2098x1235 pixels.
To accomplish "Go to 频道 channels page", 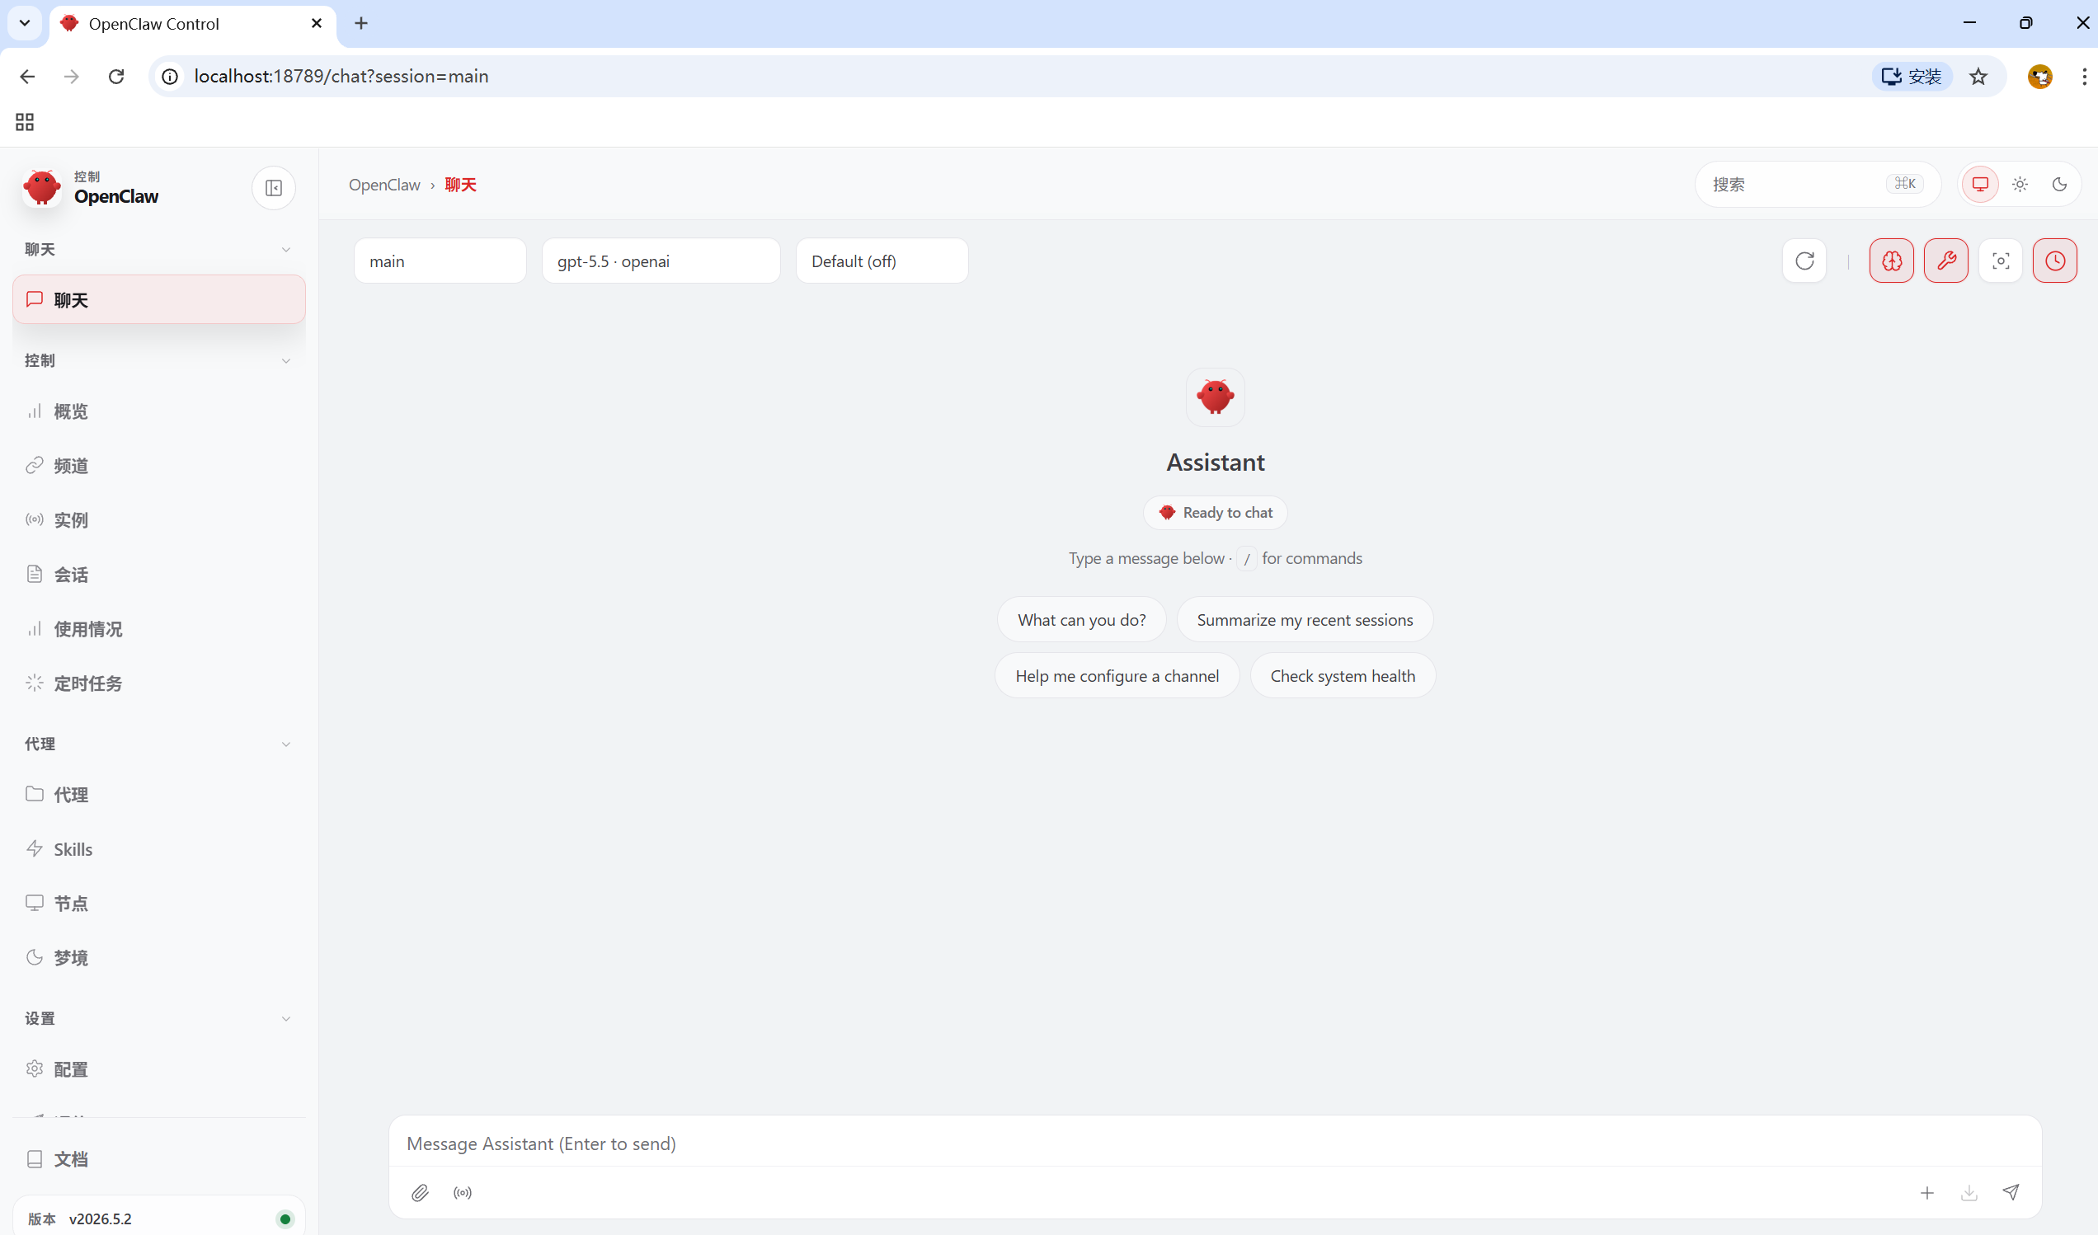I will 159,466.
